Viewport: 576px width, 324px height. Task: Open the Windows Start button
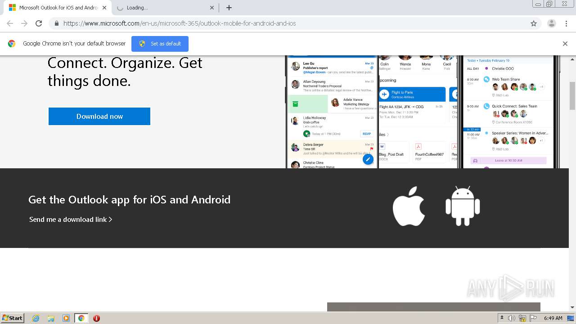click(x=13, y=318)
